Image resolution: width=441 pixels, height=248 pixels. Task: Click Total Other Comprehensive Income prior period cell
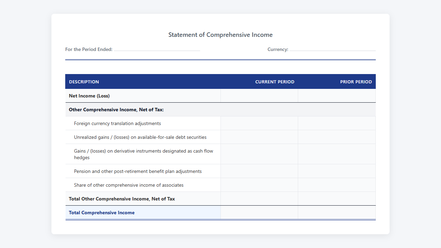click(337, 199)
